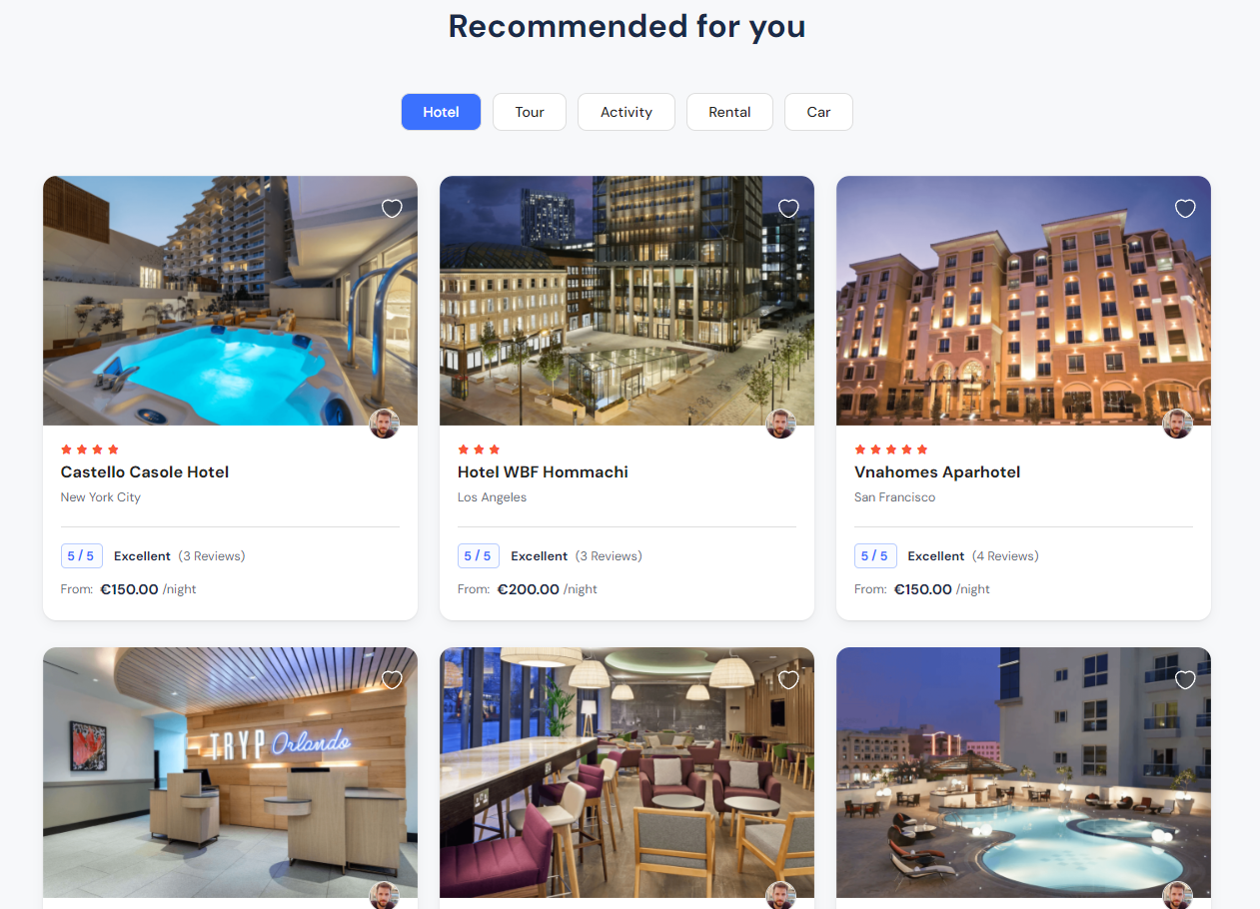Add Castello Casole Hotel to wishlist heart
This screenshot has height=909, width=1260.
coord(392,208)
